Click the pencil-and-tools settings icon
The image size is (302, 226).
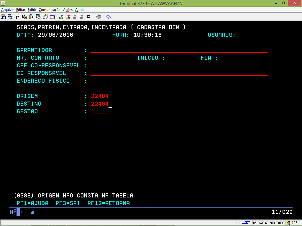click(x=46, y=17)
